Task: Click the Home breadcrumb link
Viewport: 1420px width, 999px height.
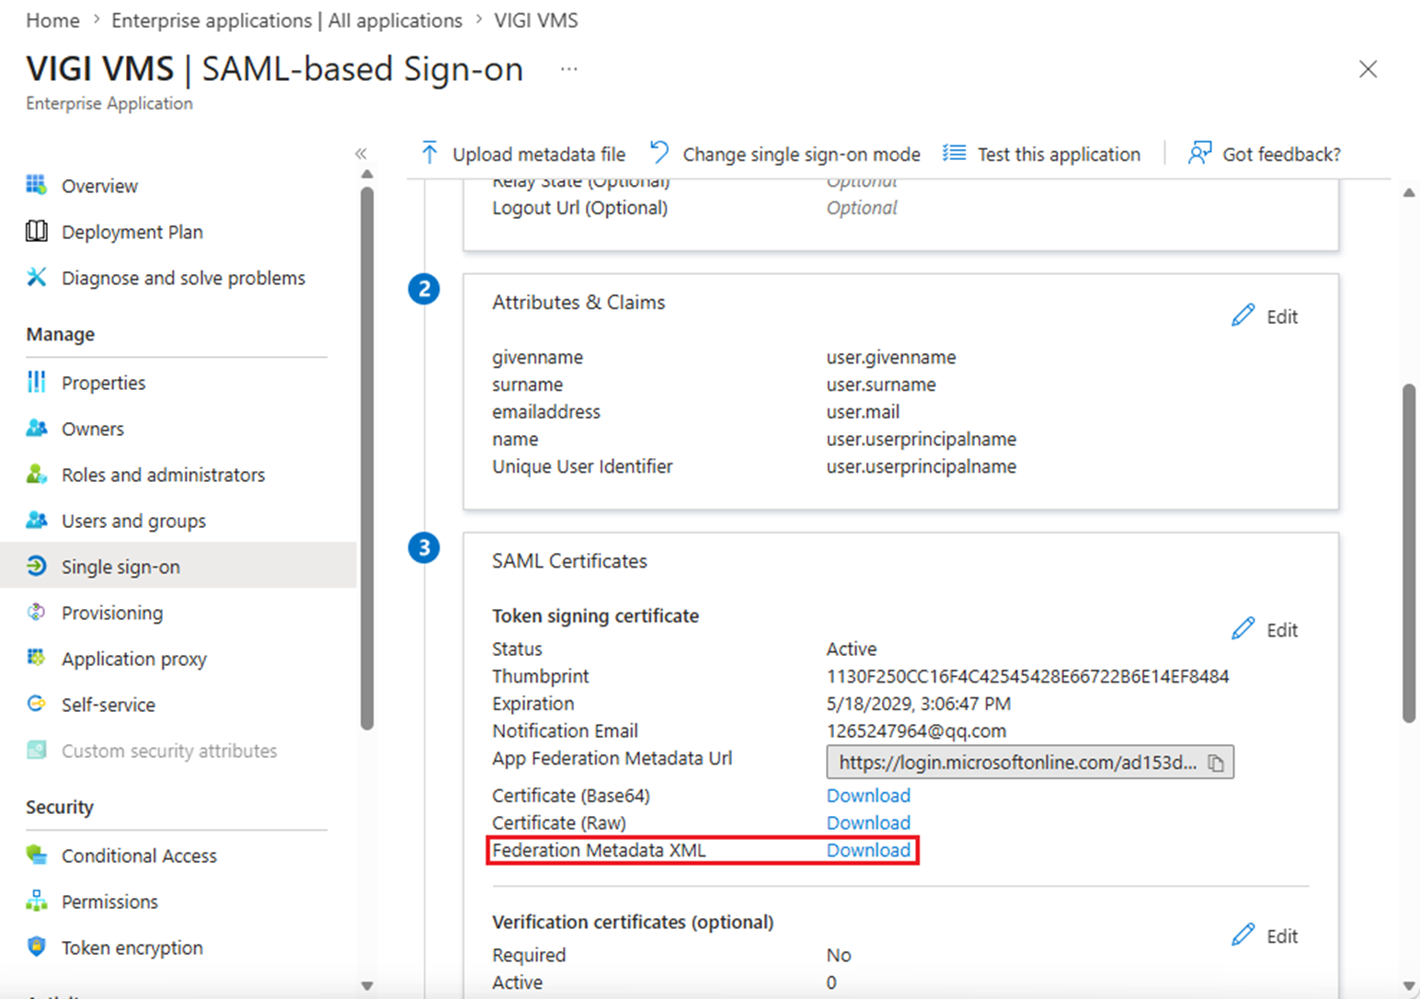Action: pos(52,20)
